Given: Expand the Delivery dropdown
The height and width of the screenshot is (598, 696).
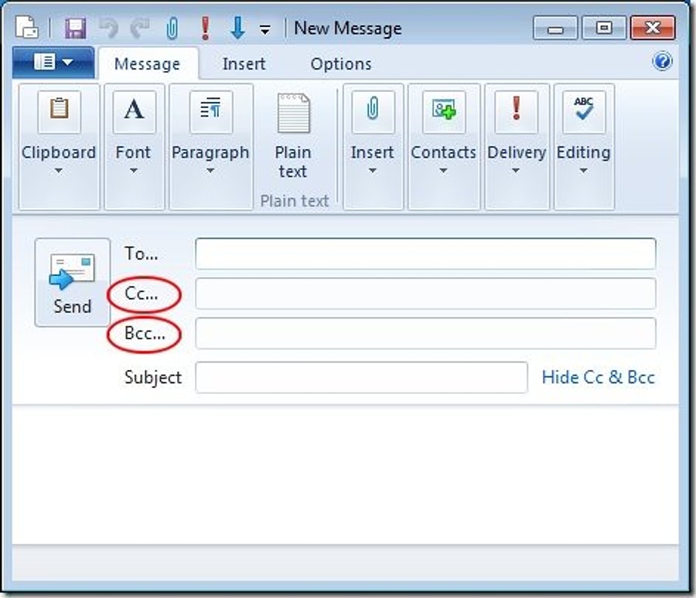Looking at the screenshot, I should [x=516, y=171].
